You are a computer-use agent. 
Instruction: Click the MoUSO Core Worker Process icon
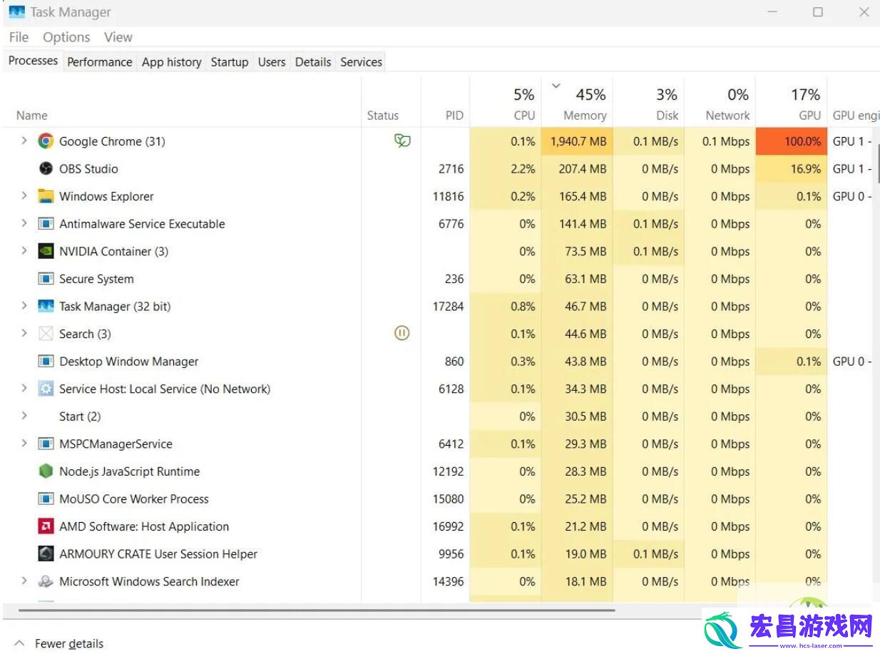[46, 499]
